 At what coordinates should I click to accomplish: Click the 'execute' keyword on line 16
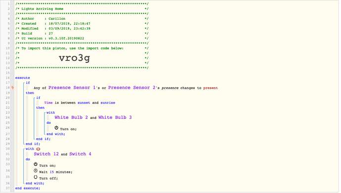tap(22, 78)
